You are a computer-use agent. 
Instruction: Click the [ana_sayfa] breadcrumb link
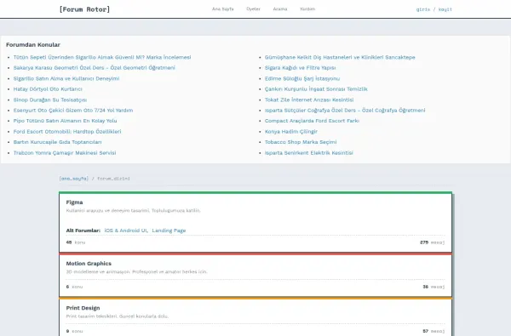tap(73, 179)
